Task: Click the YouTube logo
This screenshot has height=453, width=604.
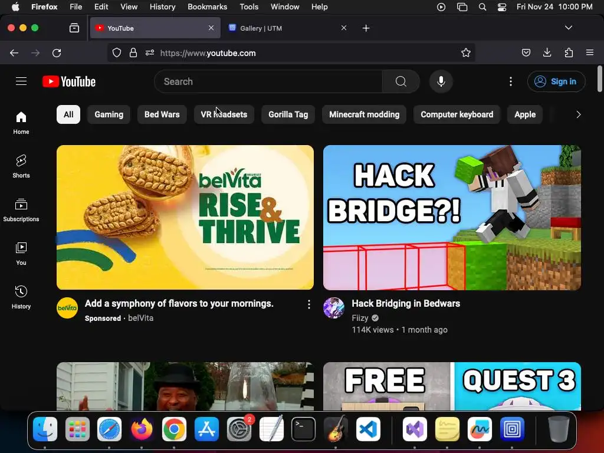Action: [69, 81]
